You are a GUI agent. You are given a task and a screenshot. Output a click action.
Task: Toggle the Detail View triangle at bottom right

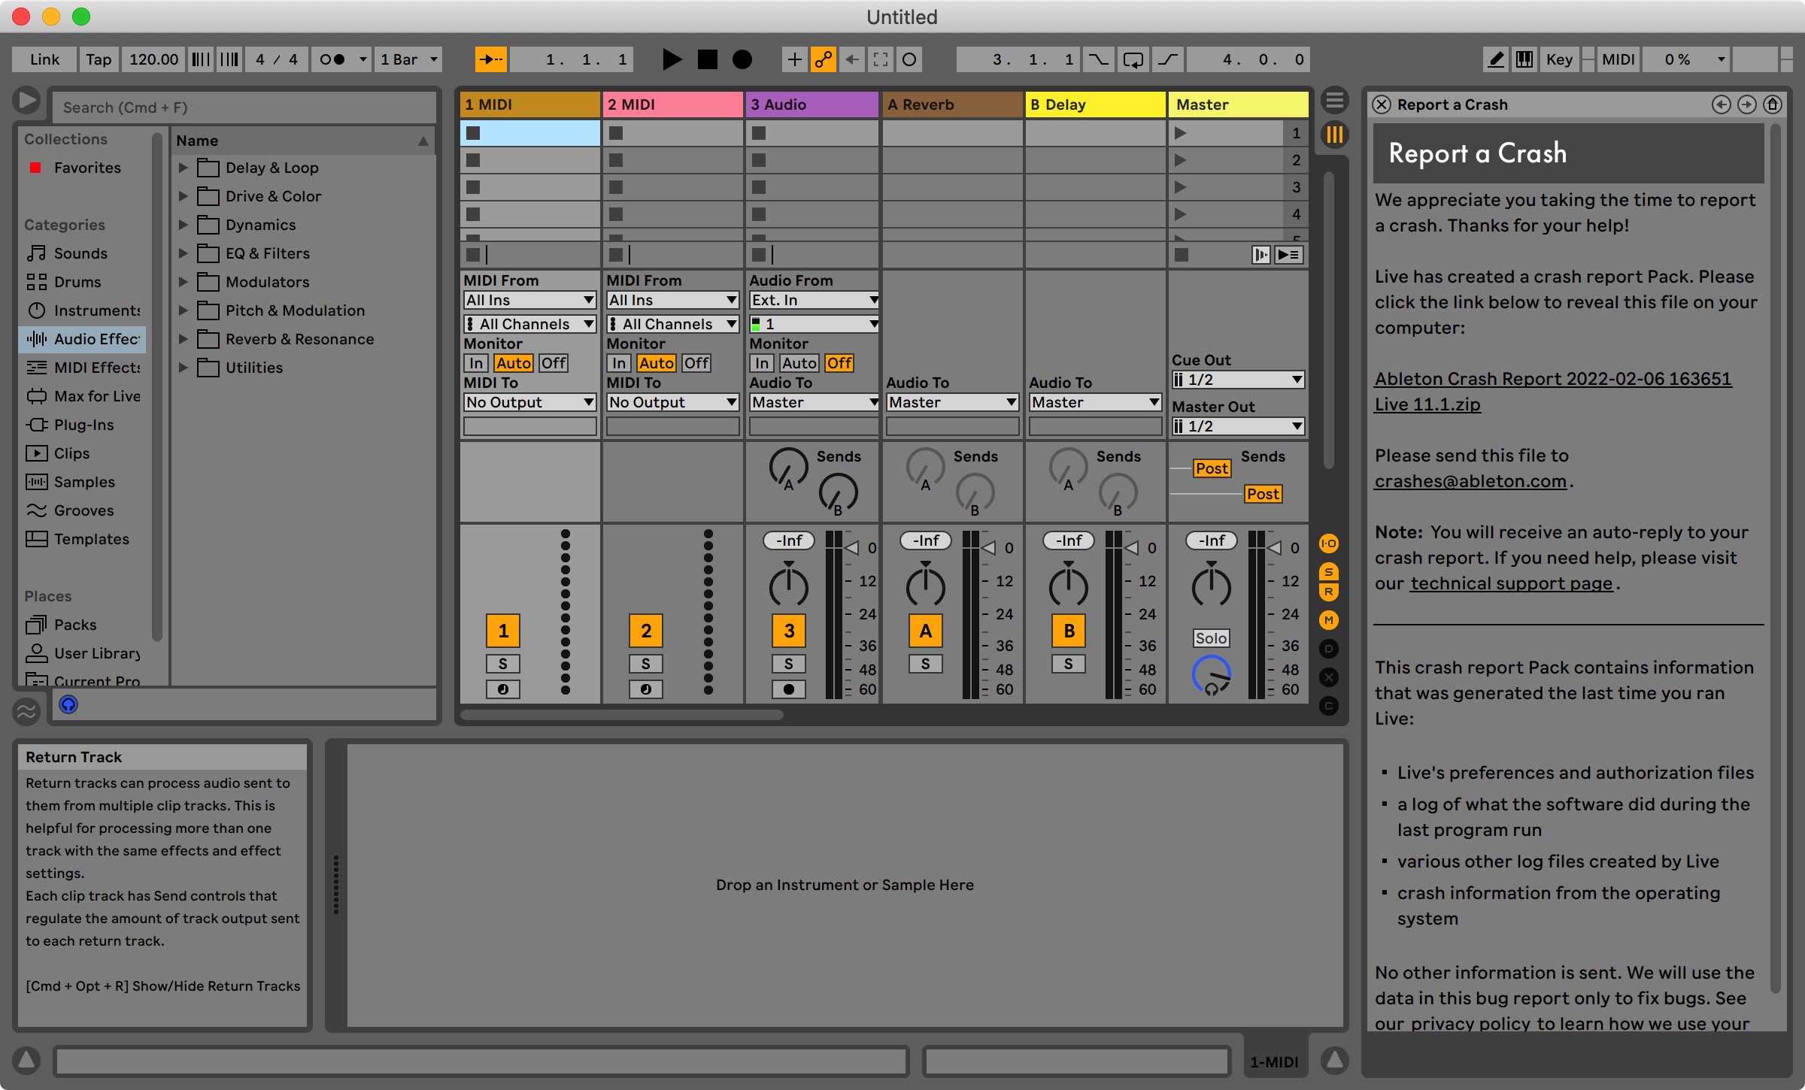point(1334,1060)
